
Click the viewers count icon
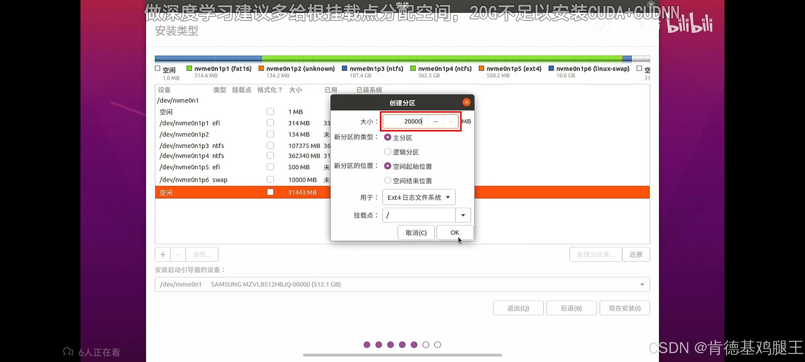[68, 352]
